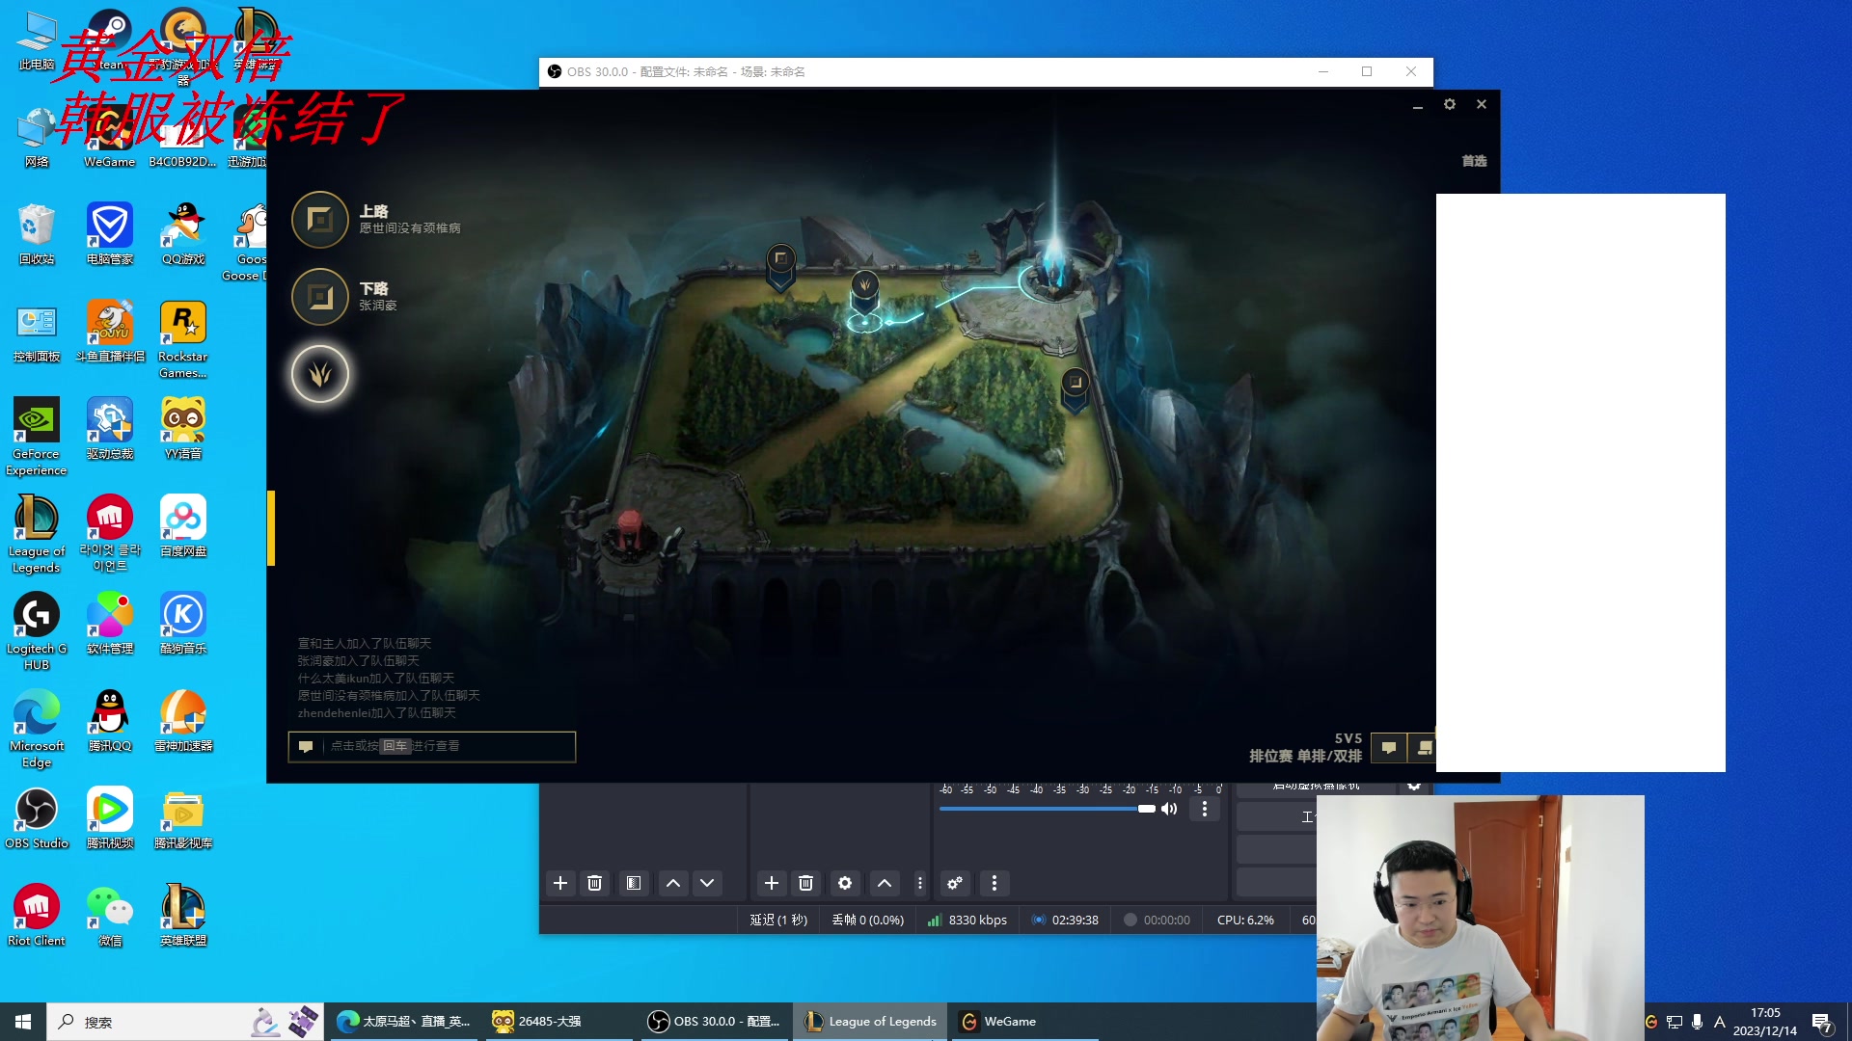The image size is (1852, 1041).
Task: Select the YY语音 desktop icon
Action: click(183, 429)
